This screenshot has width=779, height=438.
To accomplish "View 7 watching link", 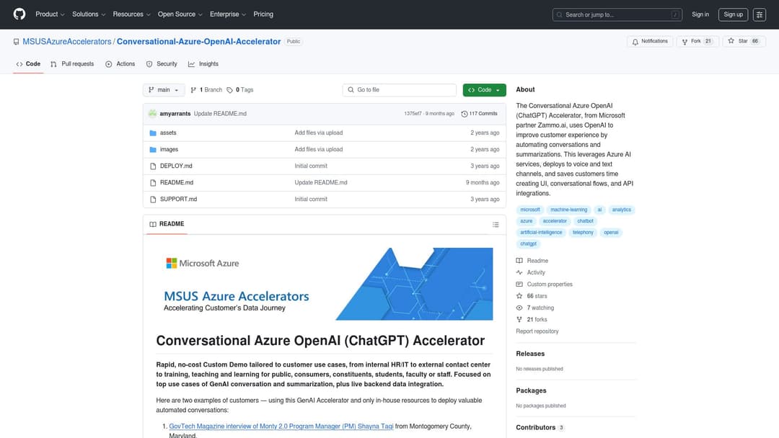I will 535,308.
